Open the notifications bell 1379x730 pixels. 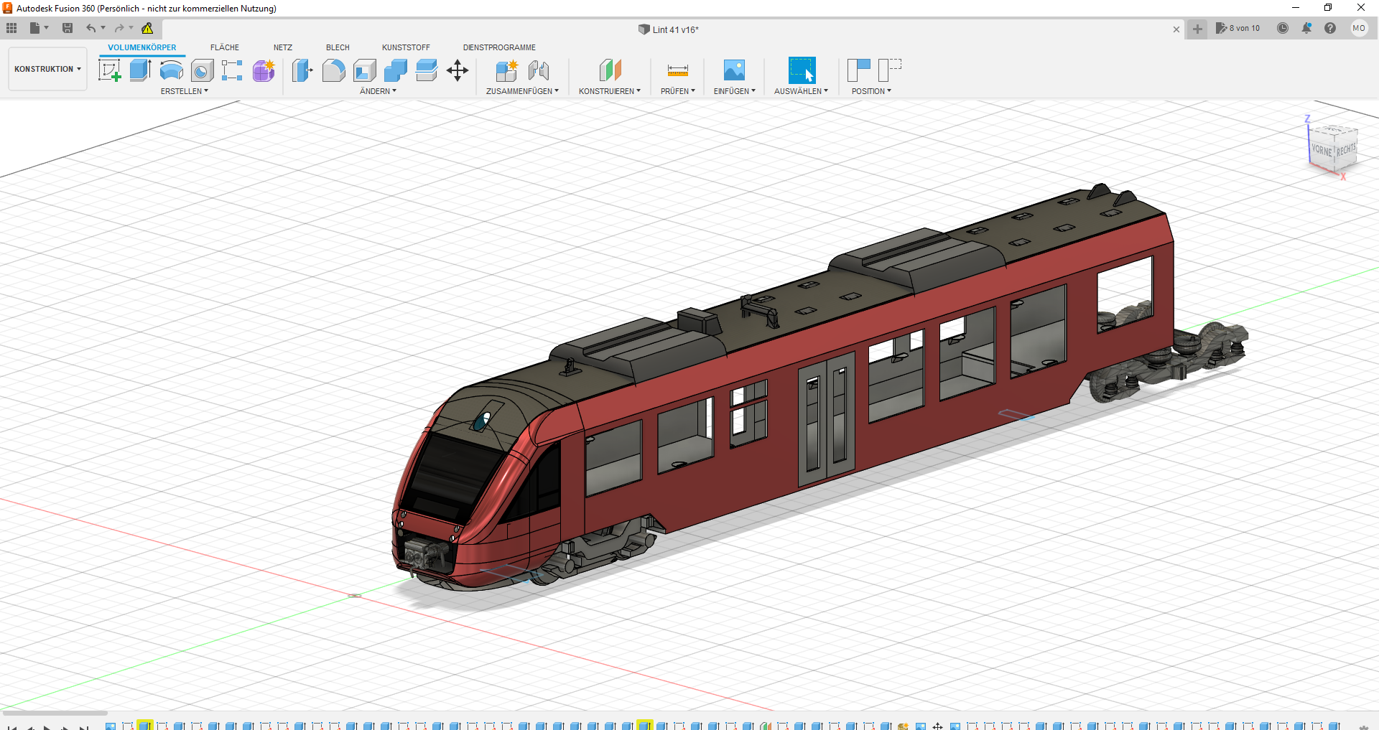(1306, 28)
